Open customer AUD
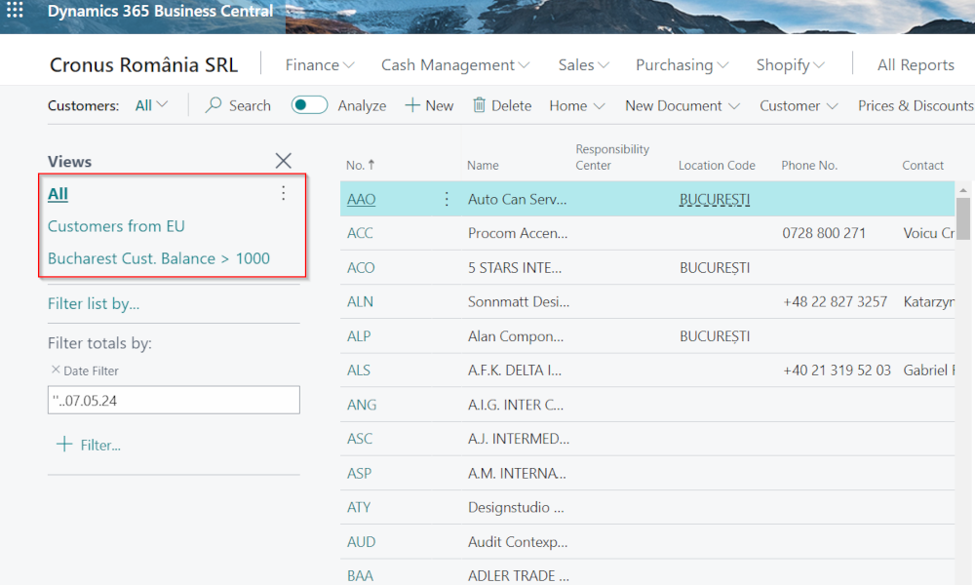The height and width of the screenshot is (585, 975). pyautogui.click(x=362, y=541)
